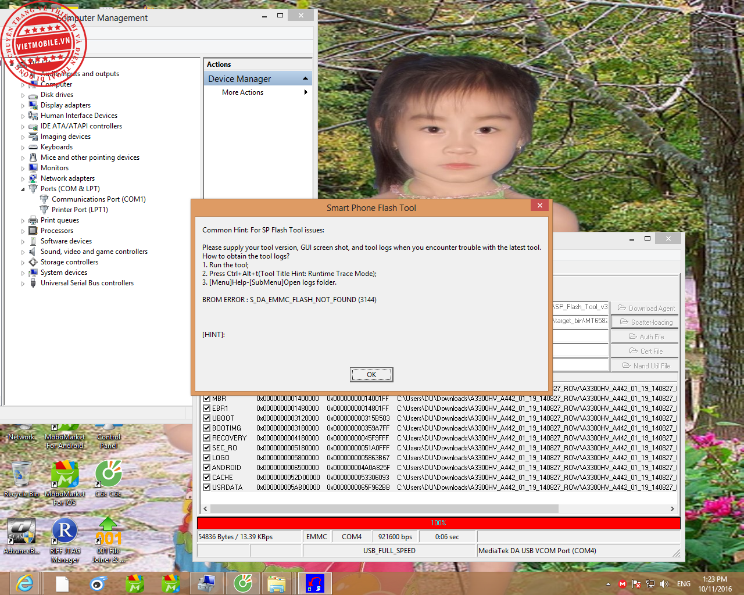This screenshot has height=595, width=744.
Task: Collapse the Ports (COM & LPT) node
Action: point(23,189)
